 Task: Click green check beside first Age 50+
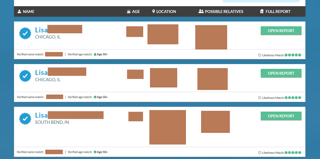(x=95, y=54)
